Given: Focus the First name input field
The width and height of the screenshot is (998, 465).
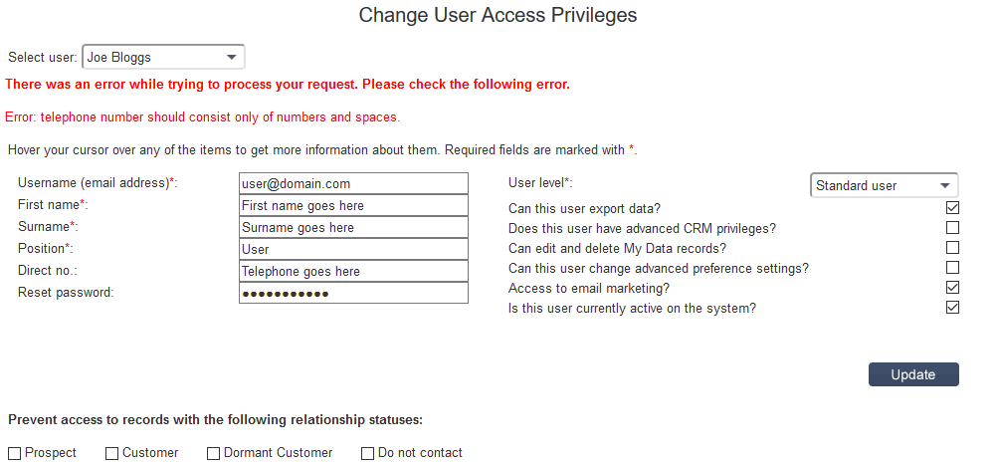Looking at the screenshot, I should pos(353,206).
